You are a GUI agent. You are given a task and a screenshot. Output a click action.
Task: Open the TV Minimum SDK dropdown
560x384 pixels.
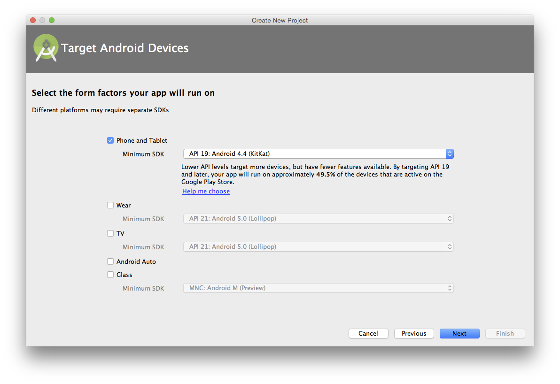[318, 247]
